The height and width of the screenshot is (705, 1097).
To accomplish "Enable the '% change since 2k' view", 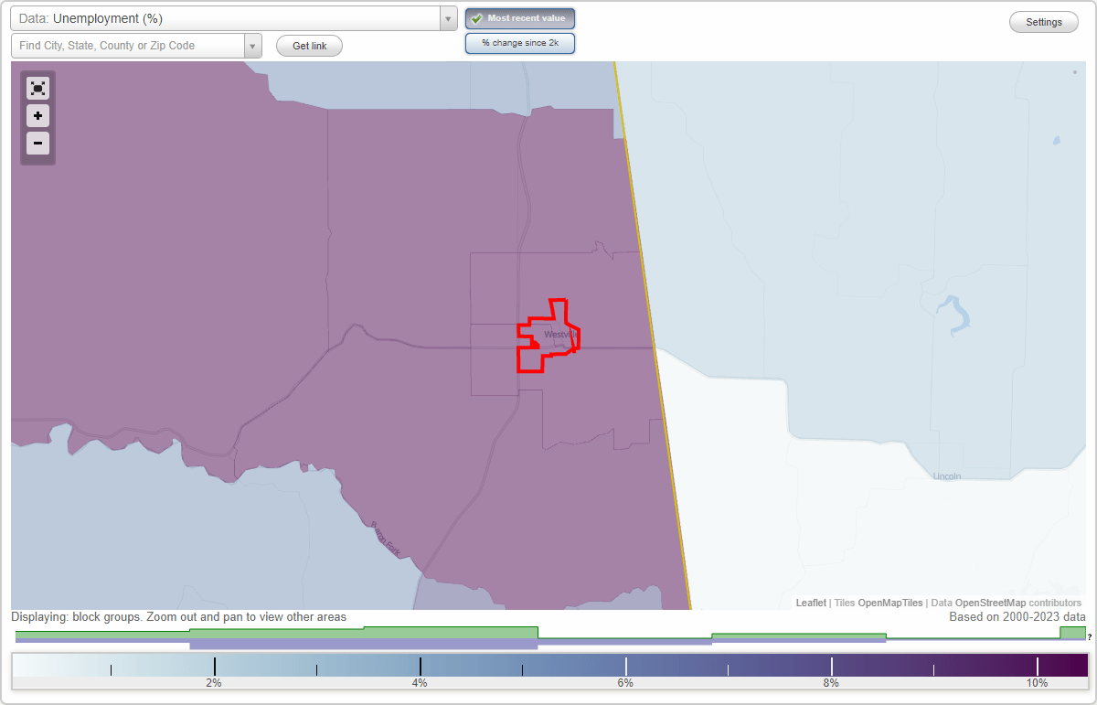I will (519, 43).
